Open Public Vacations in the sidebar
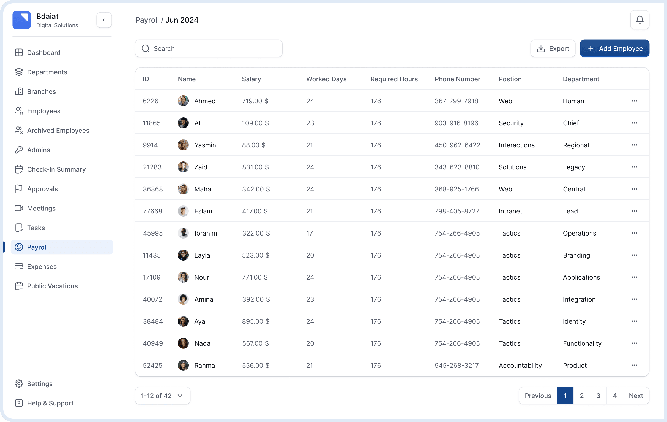Image resolution: width=667 pixels, height=422 pixels. tap(52, 286)
